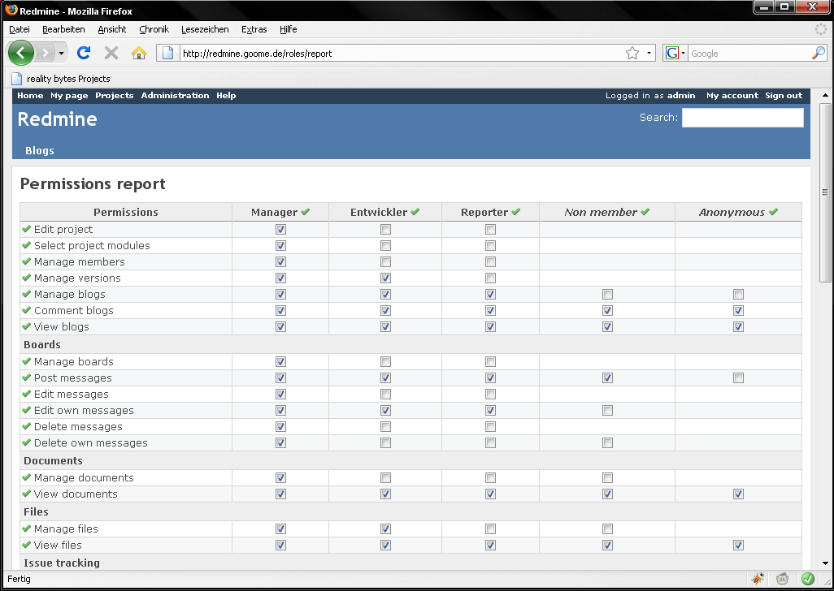Screen dimensions: 834x591
Task: Uncheck Entwickler checkbox for Manage files
Action: (385, 528)
